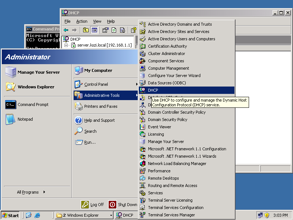Click the Performance icon
The width and height of the screenshot is (293, 220).
[142, 171]
